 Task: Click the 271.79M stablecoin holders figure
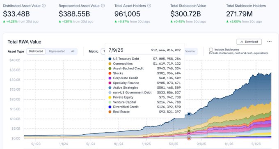239,14
